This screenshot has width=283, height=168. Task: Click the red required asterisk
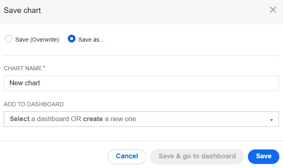click(44, 67)
